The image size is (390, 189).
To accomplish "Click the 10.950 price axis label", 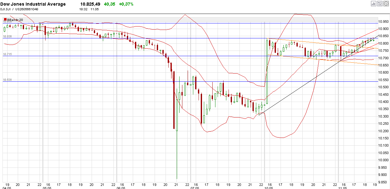I will tap(383, 22).
